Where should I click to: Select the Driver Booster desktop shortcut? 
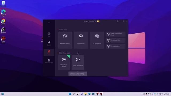pyautogui.click(x=3, y=40)
